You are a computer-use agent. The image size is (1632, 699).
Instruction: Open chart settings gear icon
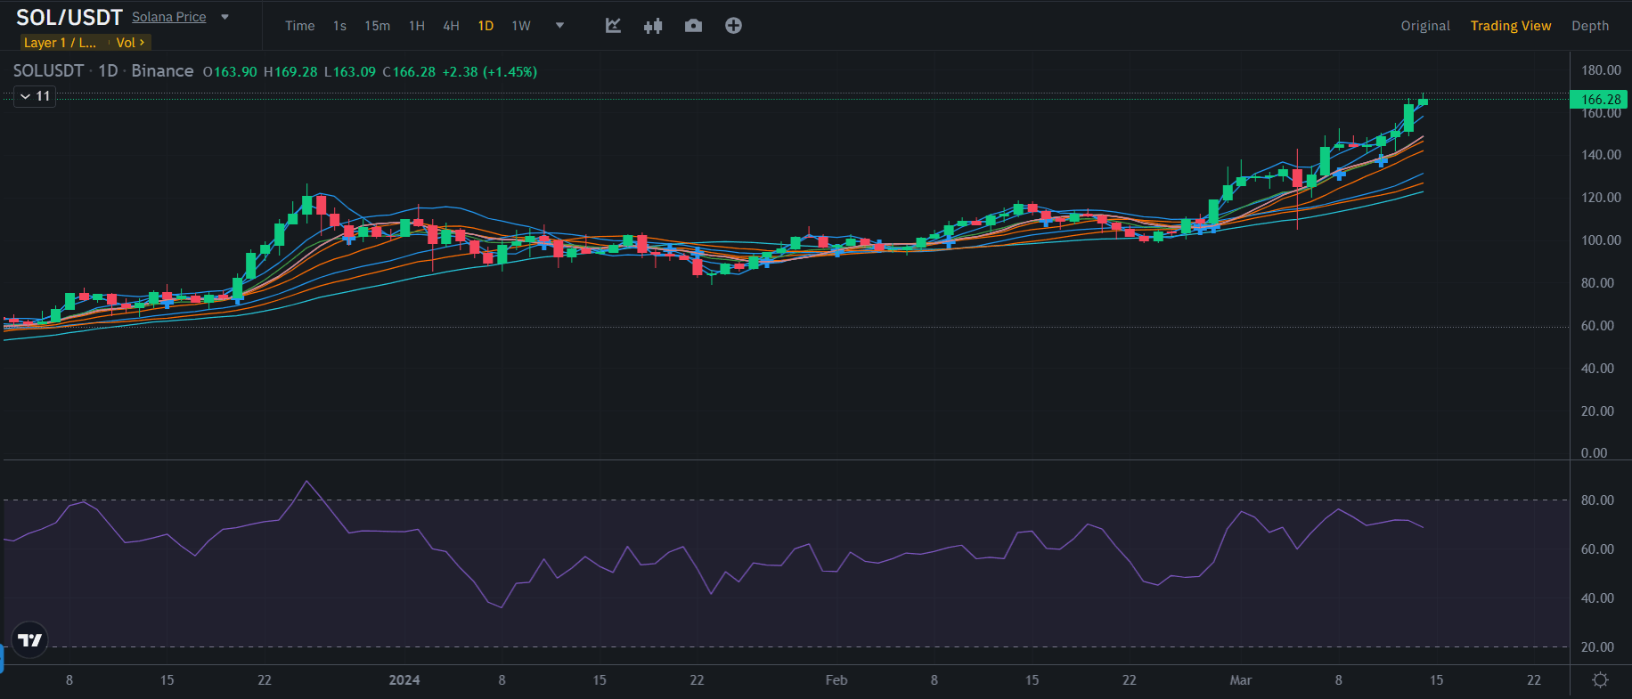coord(1600,680)
